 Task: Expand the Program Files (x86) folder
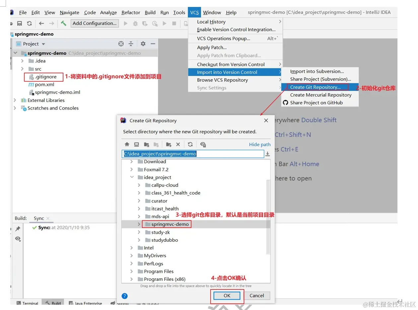click(x=132, y=279)
